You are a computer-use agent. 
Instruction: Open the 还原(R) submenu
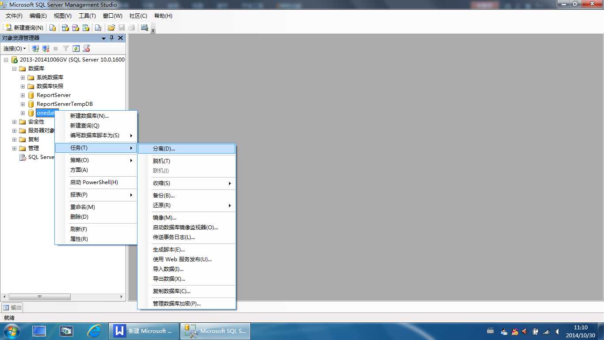(x=187, y=205)
